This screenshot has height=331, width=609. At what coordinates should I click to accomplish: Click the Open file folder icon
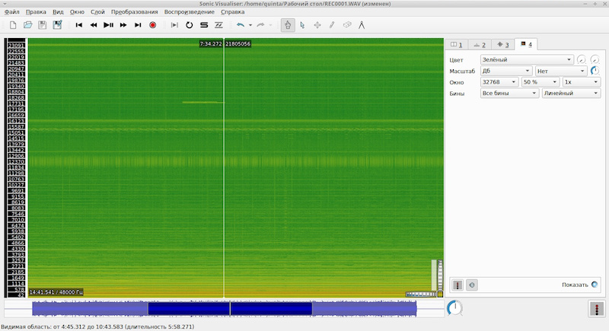coord(27,25)
